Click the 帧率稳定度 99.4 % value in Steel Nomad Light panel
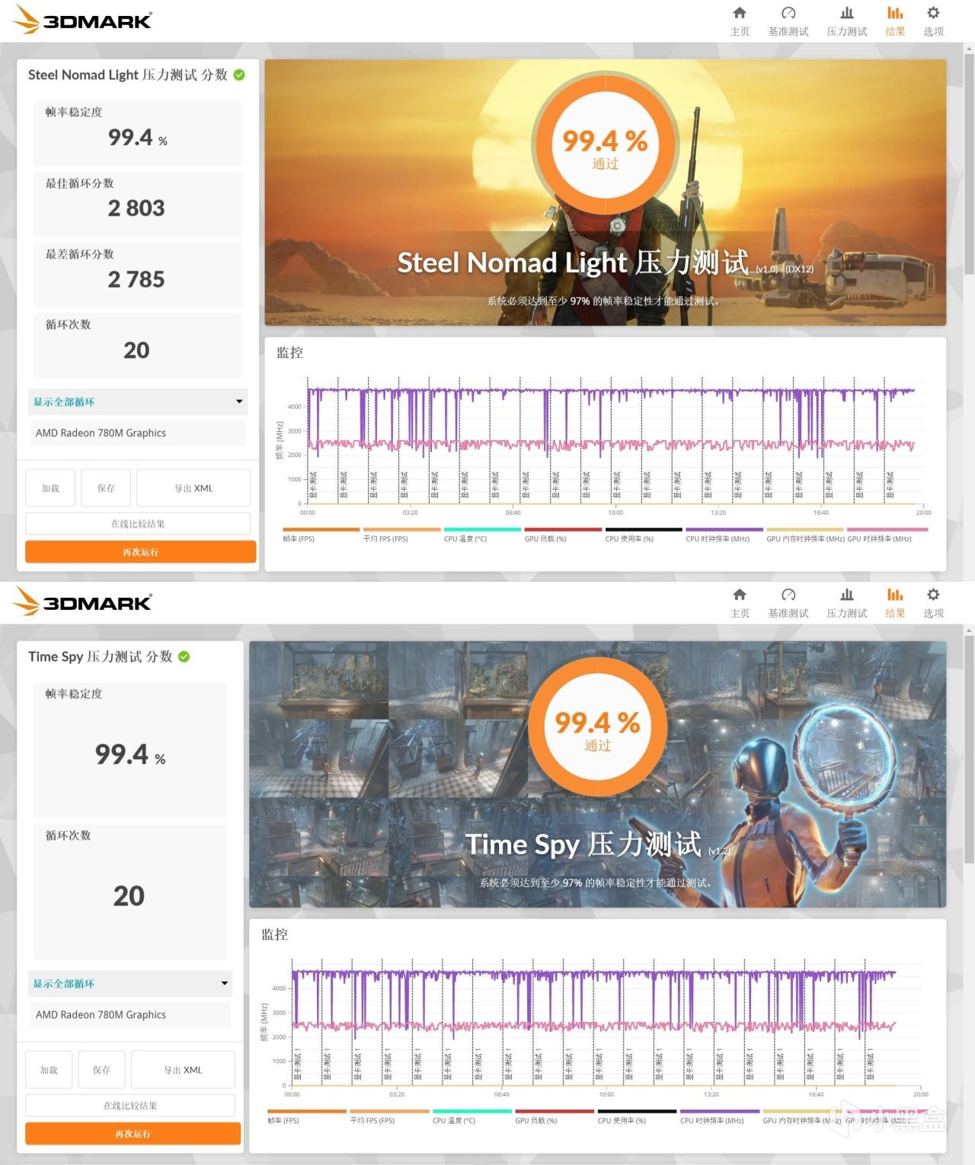 click(x=138, y=137)
